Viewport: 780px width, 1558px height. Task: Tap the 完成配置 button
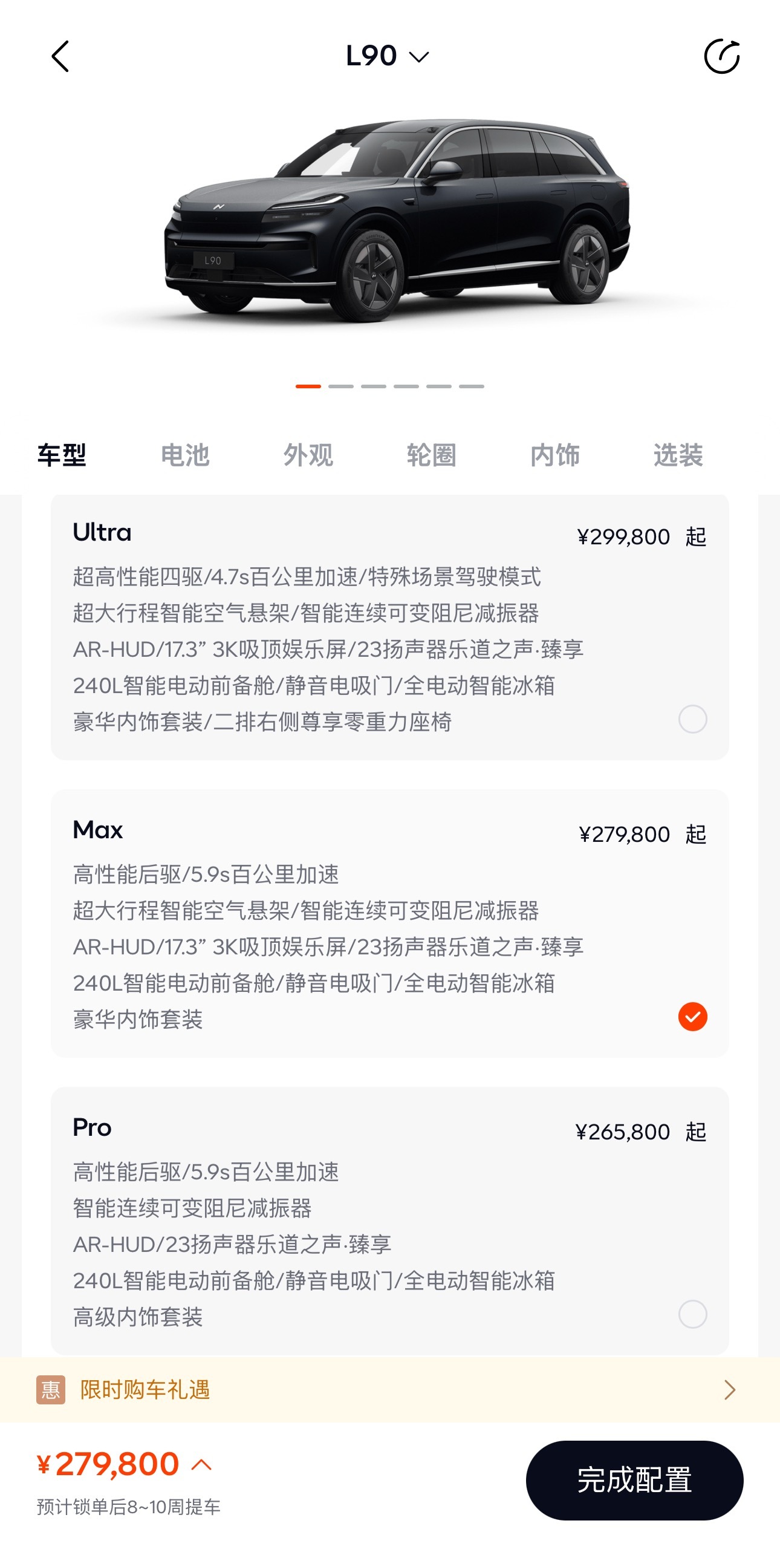pyautogui.click(x=634, y=1480)
